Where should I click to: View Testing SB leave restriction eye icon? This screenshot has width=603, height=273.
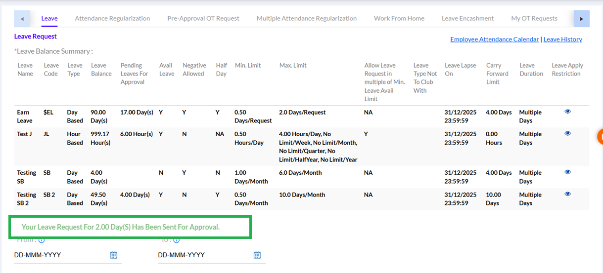coord(567,172)
